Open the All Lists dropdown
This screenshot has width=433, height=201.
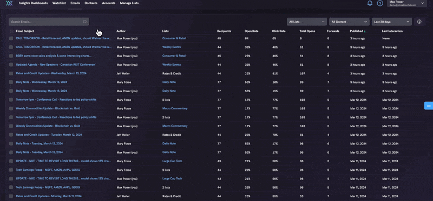coord(307,22)
